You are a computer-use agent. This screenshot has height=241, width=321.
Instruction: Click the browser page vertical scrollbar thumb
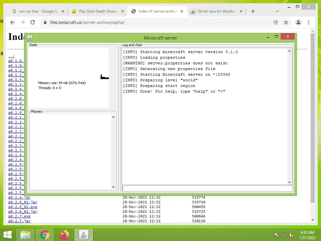coord(313,118)
